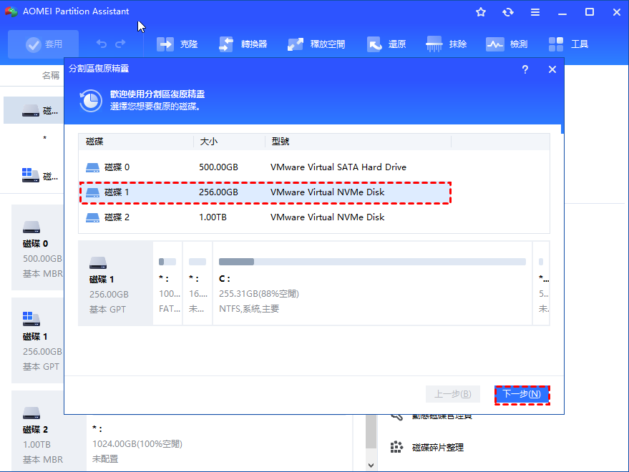Click the AOMEI Partition Assistant logo icon

(11, 11)
